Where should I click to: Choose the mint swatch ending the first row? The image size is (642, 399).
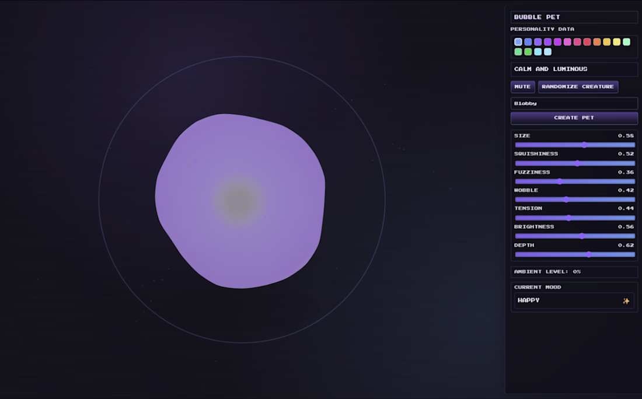tap(626, 42)
